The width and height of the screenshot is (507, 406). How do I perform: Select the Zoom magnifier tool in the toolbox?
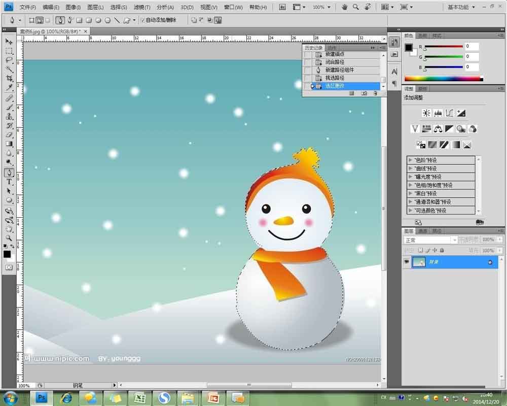coord(9,238)
